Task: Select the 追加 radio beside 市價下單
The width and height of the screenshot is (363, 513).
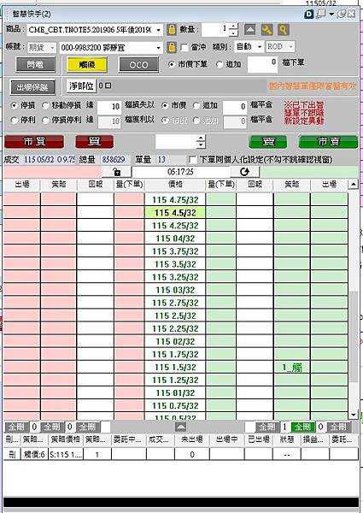Action: pos(220,64)
